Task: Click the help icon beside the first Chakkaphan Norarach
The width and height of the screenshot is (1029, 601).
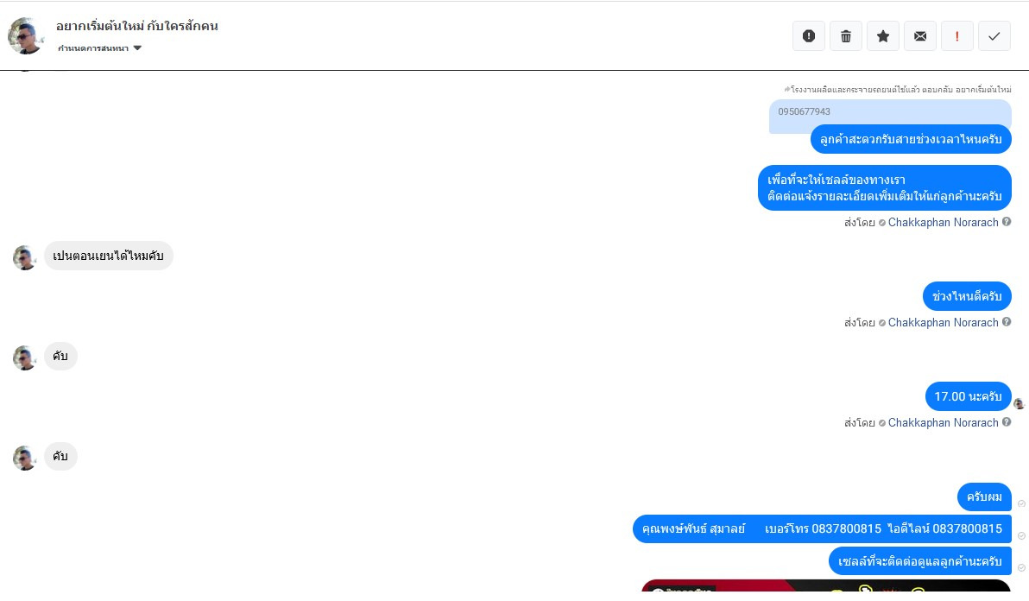Action: (x=1006, y=222)
